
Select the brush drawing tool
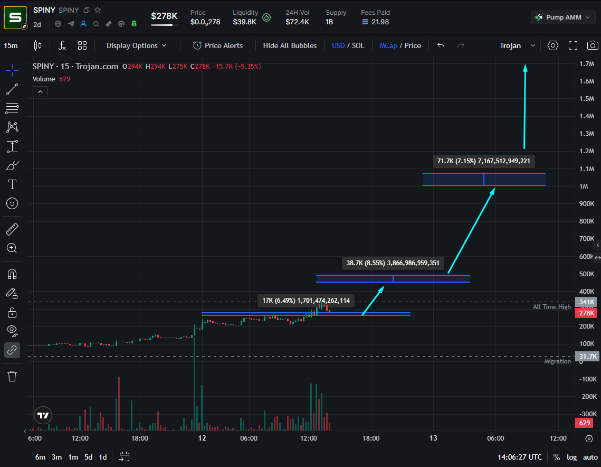(x=12, y=166)
